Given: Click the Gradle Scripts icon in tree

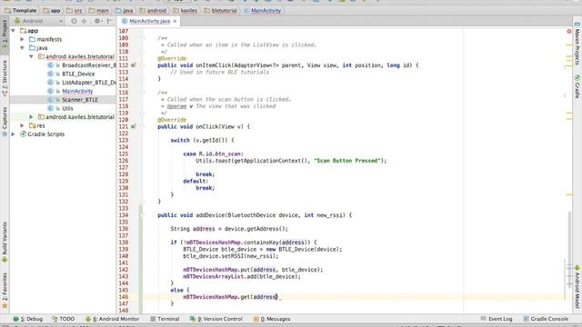Looking at the screenshot, I should pos(23,134).
